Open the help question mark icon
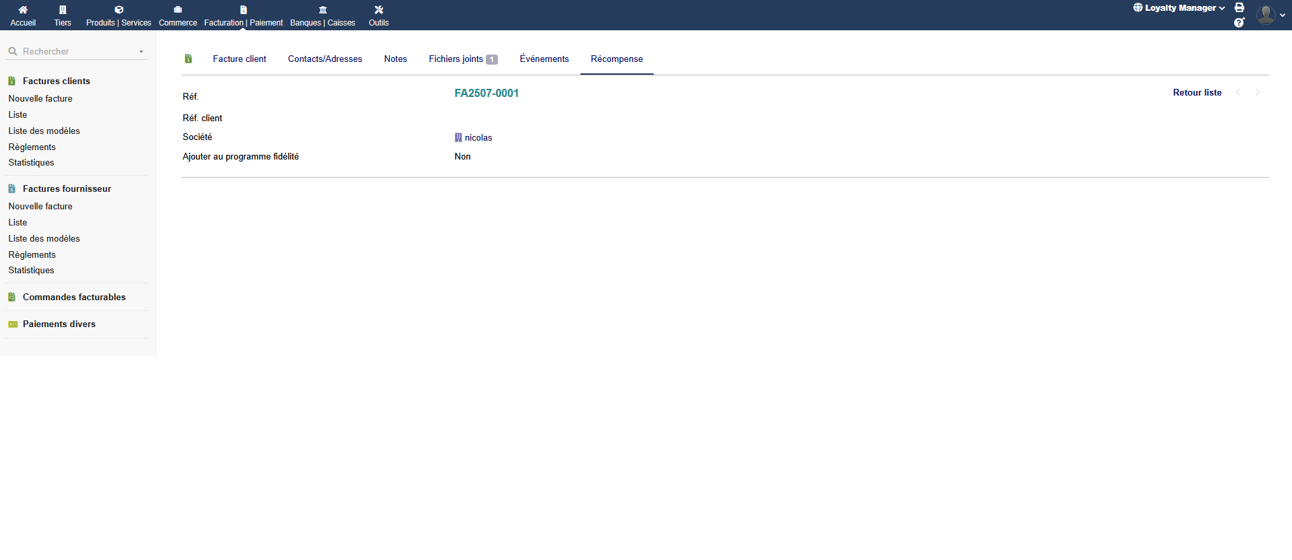The height and width of the screenshot is (560, 1292). pos(1240,23)
